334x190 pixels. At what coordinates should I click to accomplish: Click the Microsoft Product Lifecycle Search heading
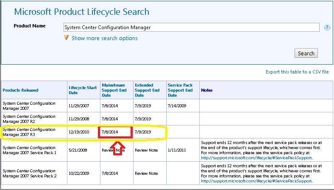click(x=81, y=12)
